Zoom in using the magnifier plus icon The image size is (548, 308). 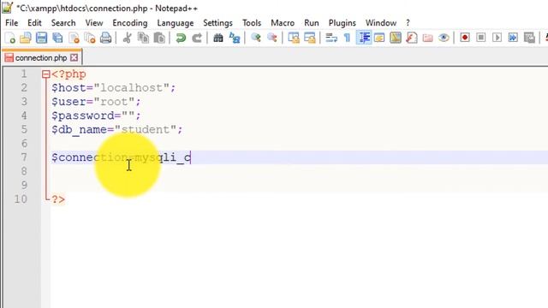pos(256,38)
